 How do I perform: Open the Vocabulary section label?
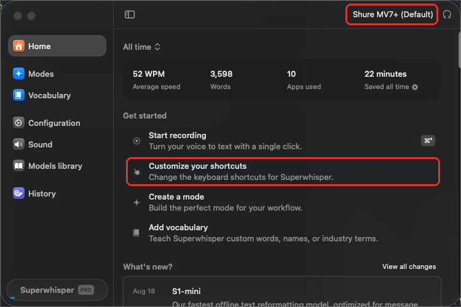click(49, 96)
